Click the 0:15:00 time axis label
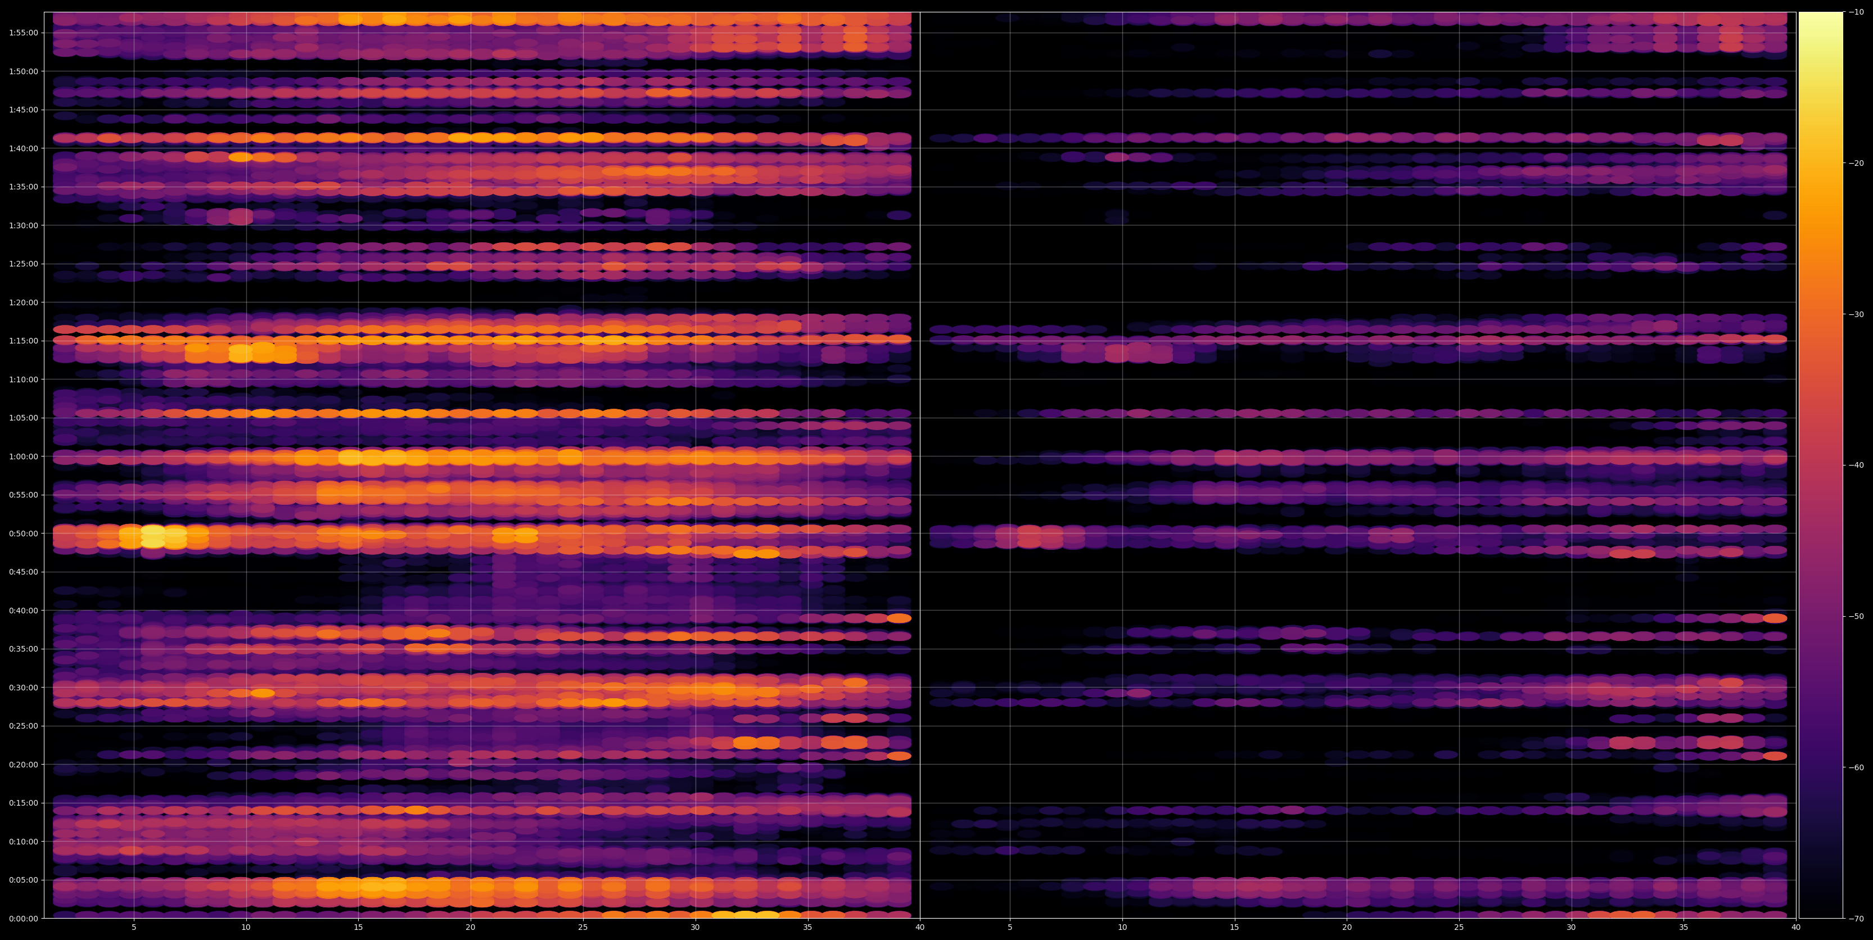 coord(23,803)
